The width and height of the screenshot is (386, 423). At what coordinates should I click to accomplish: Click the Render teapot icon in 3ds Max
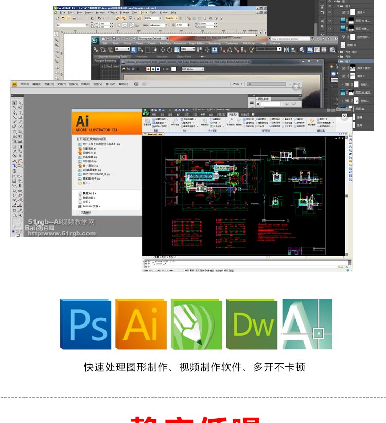click(332, 50)
